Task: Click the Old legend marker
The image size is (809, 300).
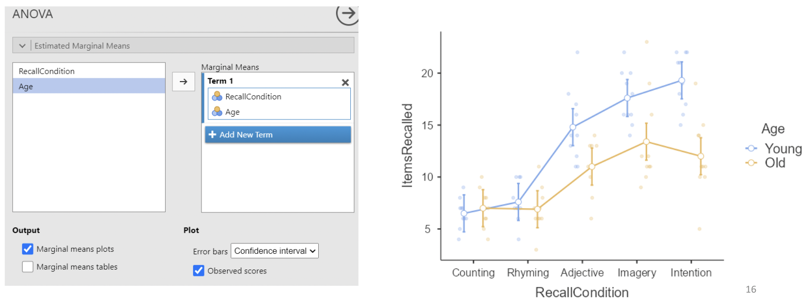Action: 751,163
